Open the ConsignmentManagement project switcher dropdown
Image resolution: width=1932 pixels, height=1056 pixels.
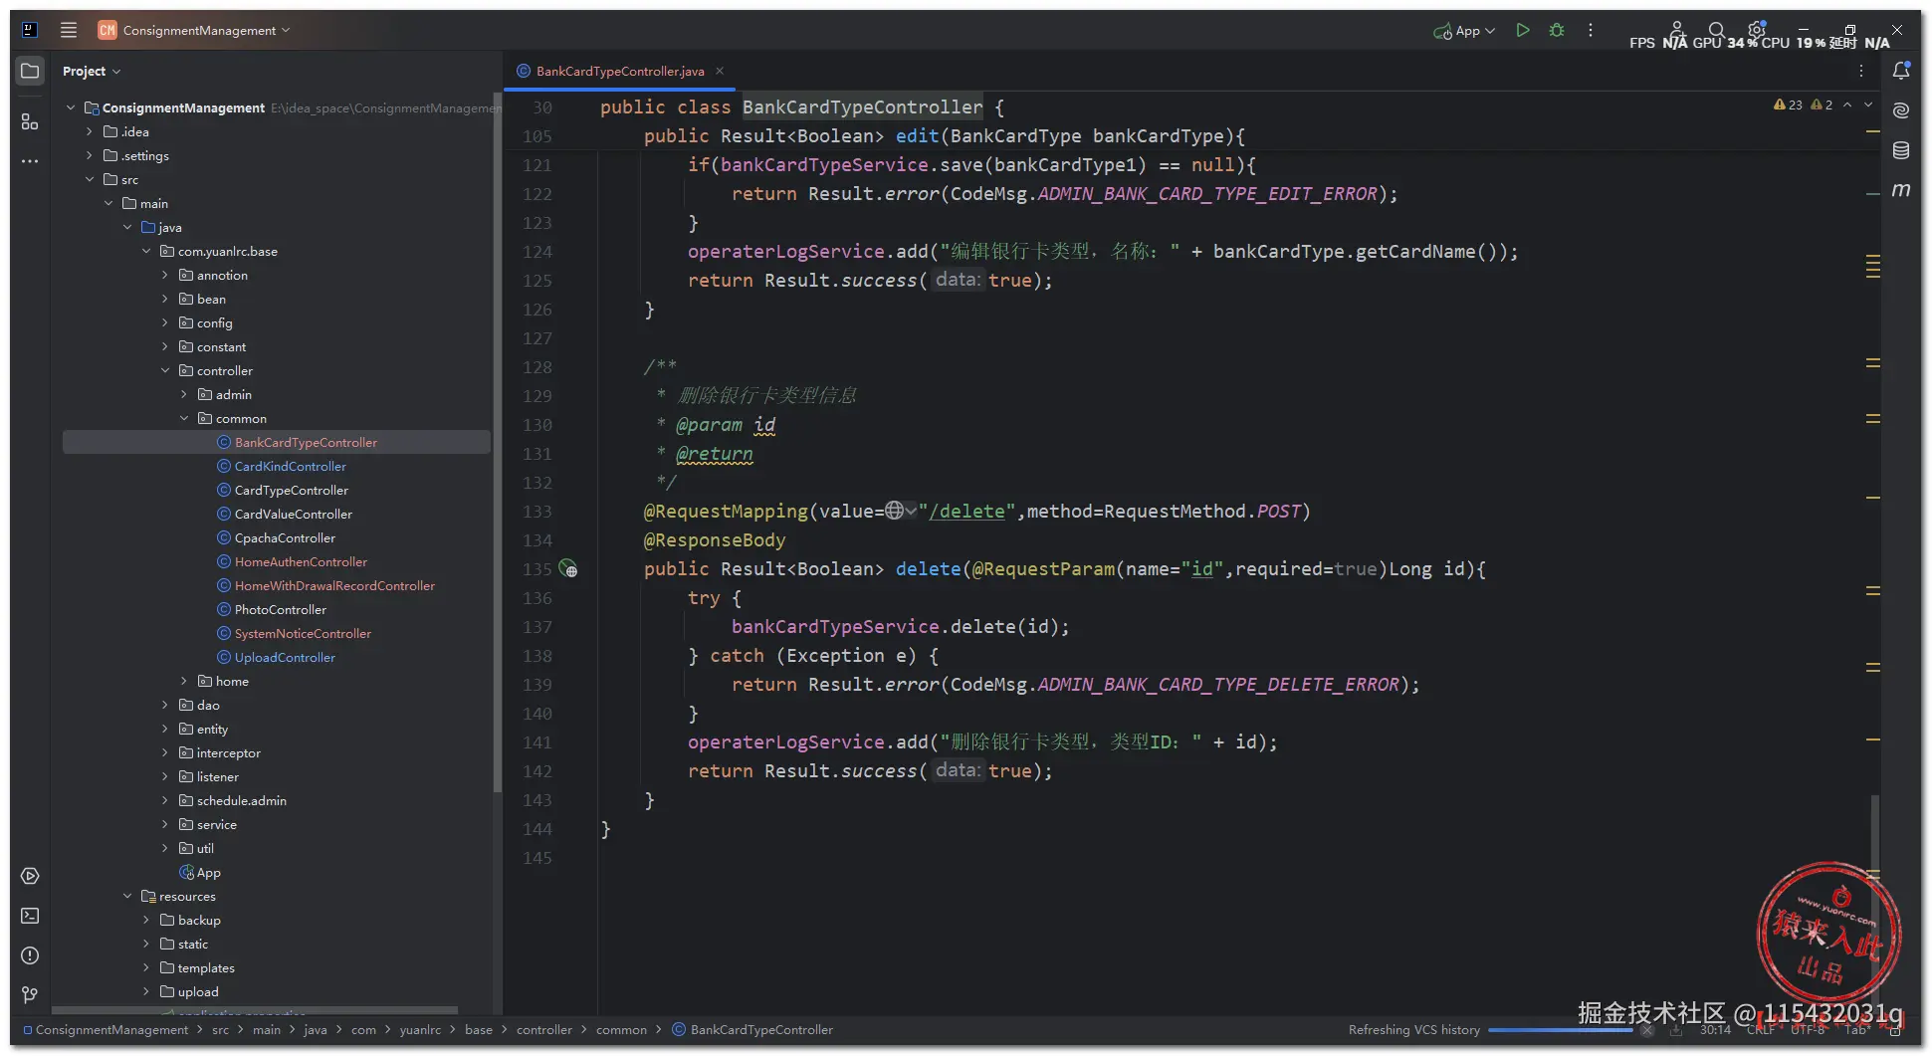194,30
